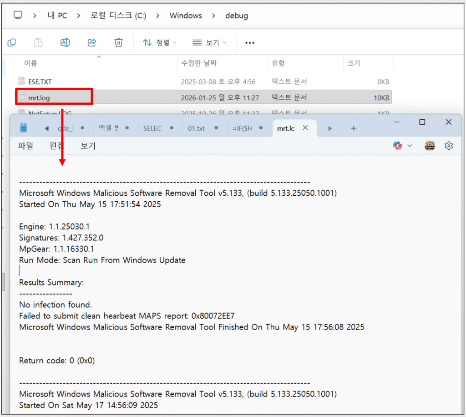Expand the chevron after 내 PC

[x=78, y=15]
